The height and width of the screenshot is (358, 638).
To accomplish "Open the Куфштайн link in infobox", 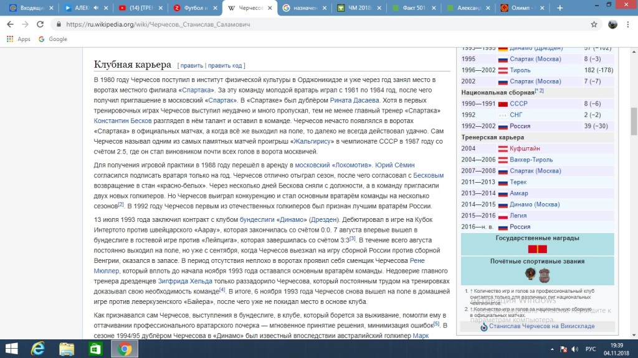I will click(x=525, y=149).
